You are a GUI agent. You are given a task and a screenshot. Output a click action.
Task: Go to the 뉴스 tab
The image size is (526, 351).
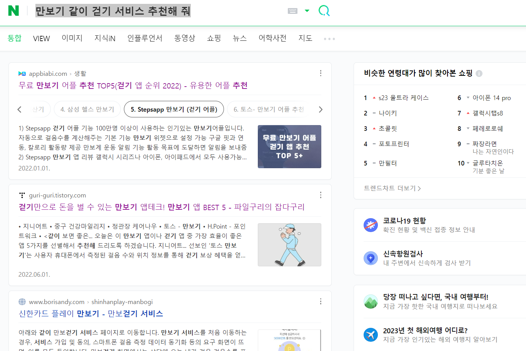coord(240,38)
